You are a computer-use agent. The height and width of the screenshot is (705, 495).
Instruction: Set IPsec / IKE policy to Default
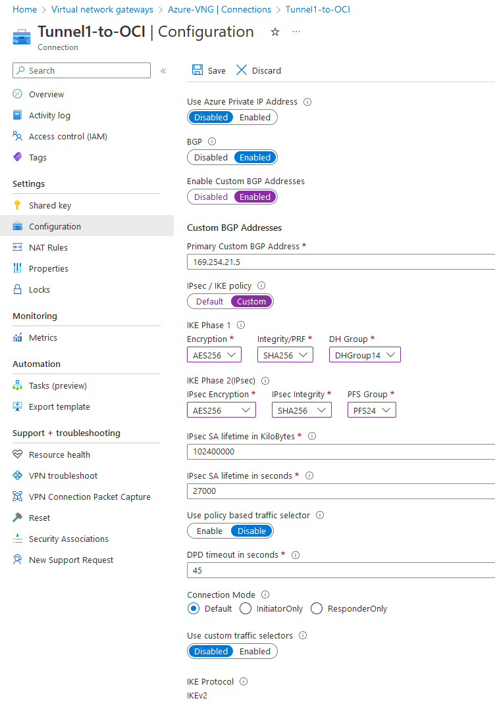click(x=210, y=302)
